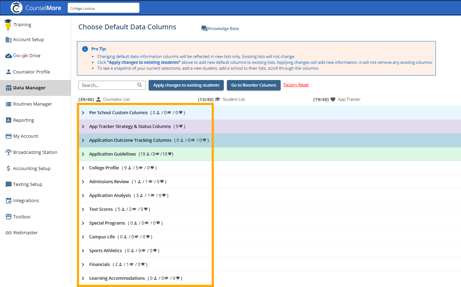Expand the Financials chevron
This screenshot has height=287, width=461.
click(x=83, y=265)
